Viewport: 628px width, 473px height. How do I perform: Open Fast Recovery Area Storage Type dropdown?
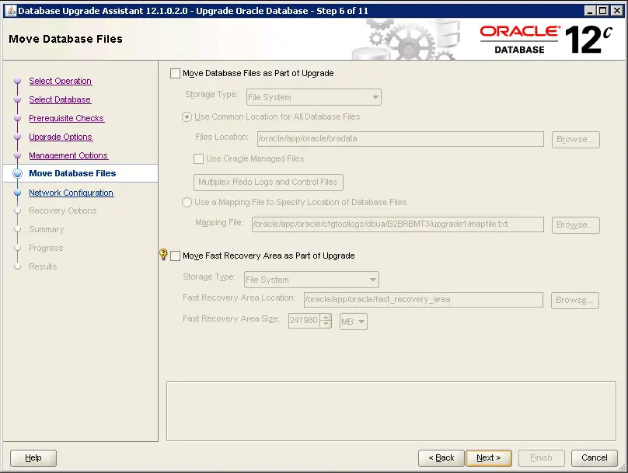click(311, 280)
